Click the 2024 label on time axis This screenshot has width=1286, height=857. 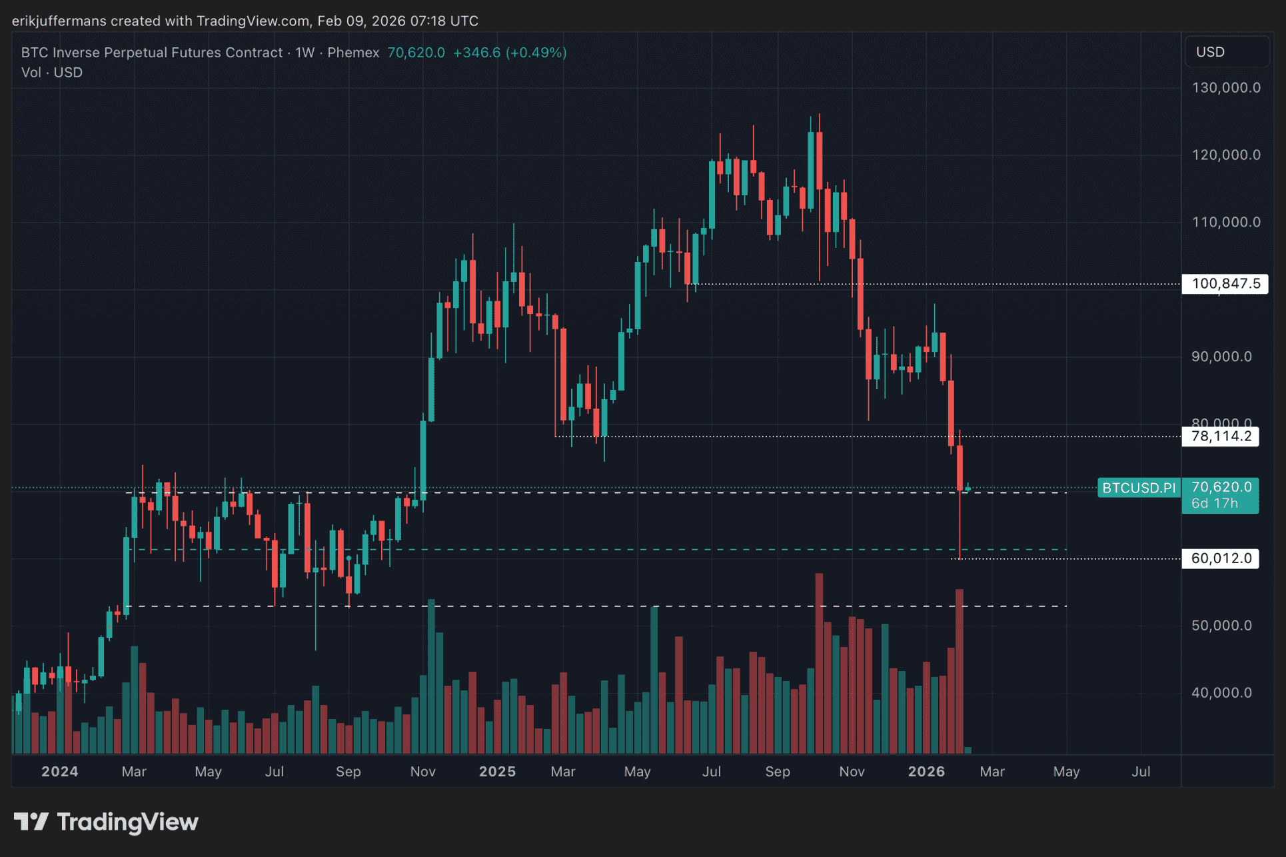point(60,771)
